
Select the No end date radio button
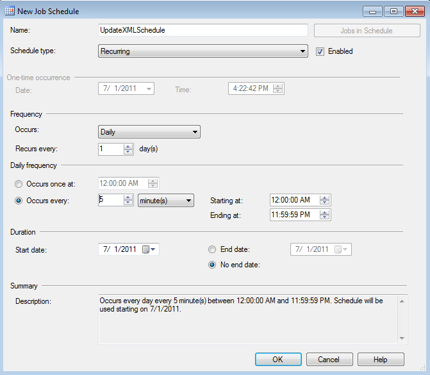[x=212, y=265]
